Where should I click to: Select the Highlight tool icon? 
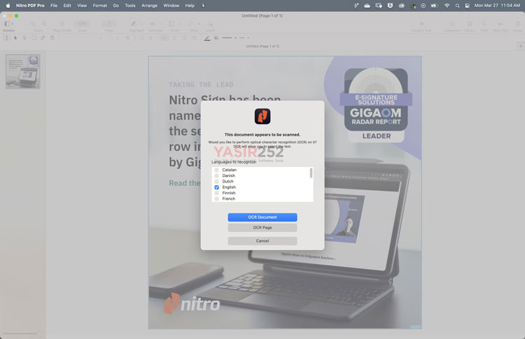[133, 24]
